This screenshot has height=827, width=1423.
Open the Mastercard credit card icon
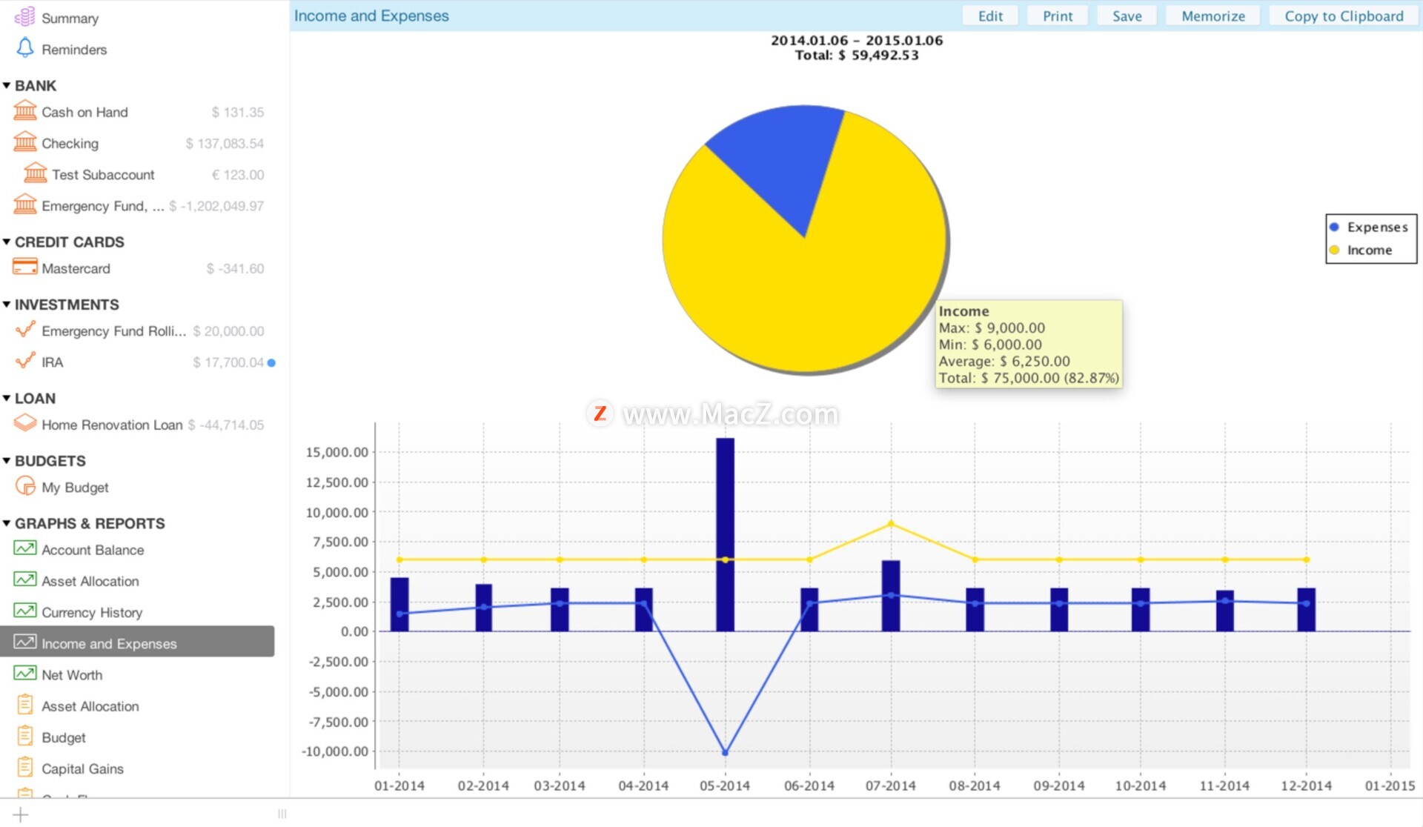pyautogui.click(x=25, y=268)
